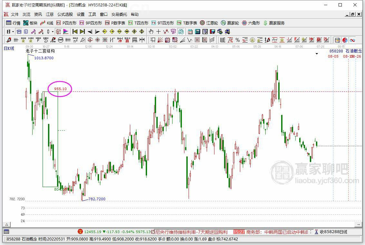
Task: Click the 日K线 period label
Action: click(x=9, y=48)
